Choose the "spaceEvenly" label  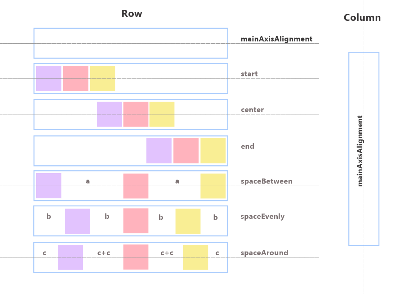pyautogui.click(x=262, y=217)
